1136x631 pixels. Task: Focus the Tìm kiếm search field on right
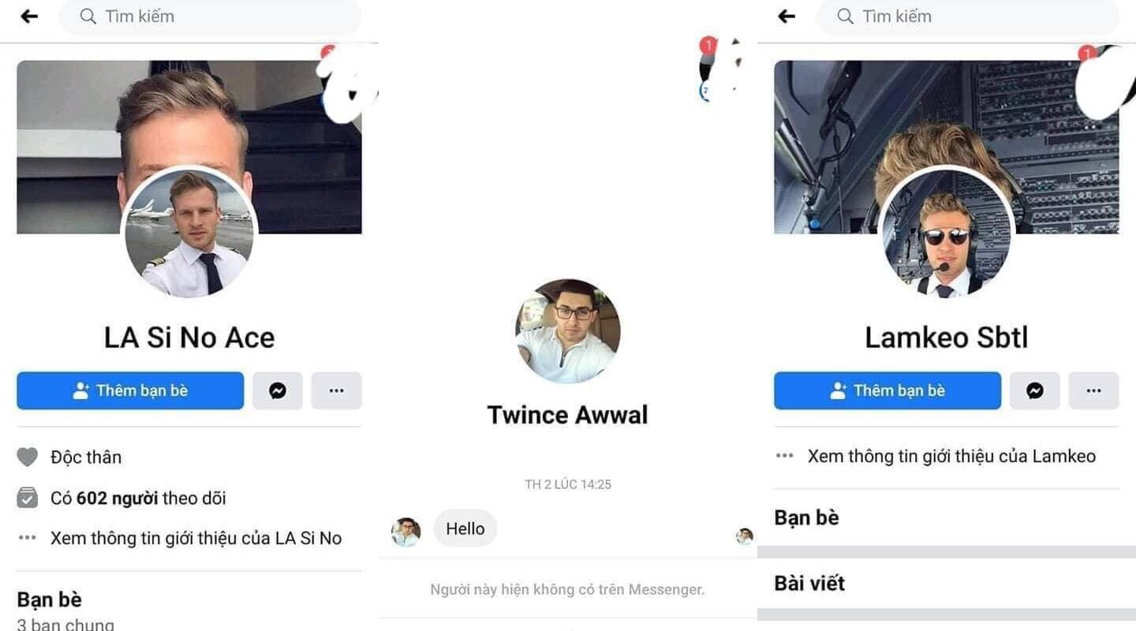point(967,17)
